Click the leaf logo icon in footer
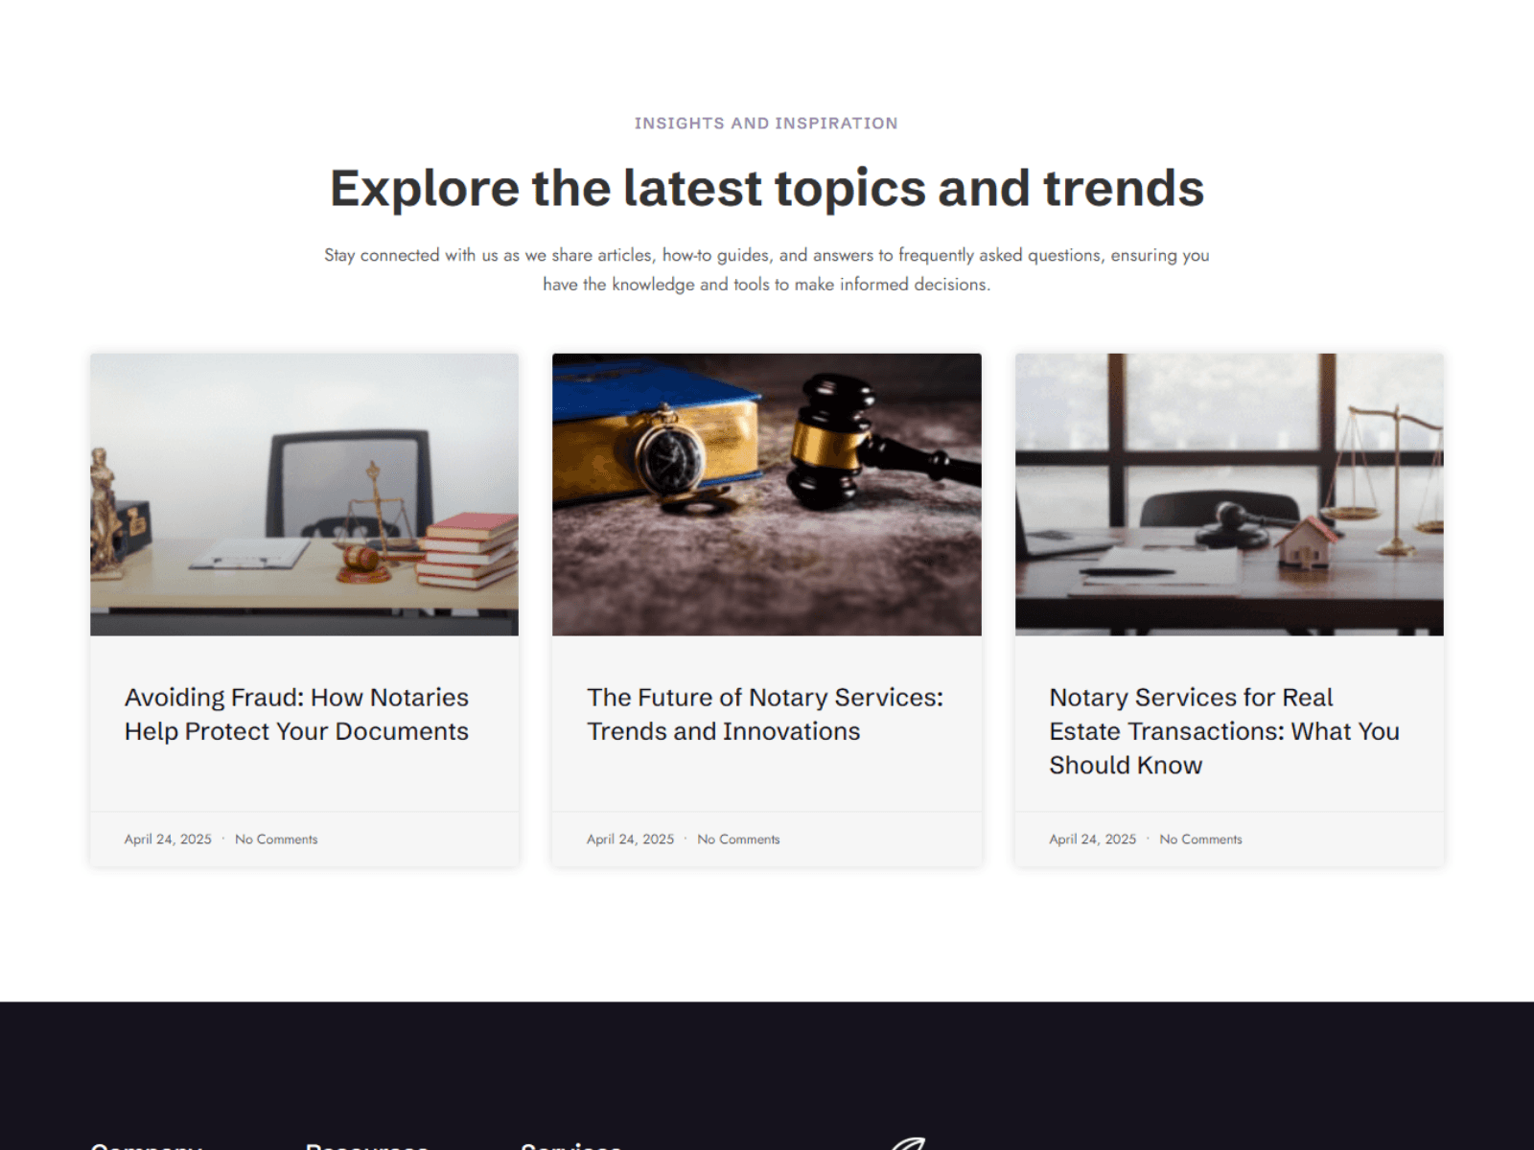 coord(908,1143)
